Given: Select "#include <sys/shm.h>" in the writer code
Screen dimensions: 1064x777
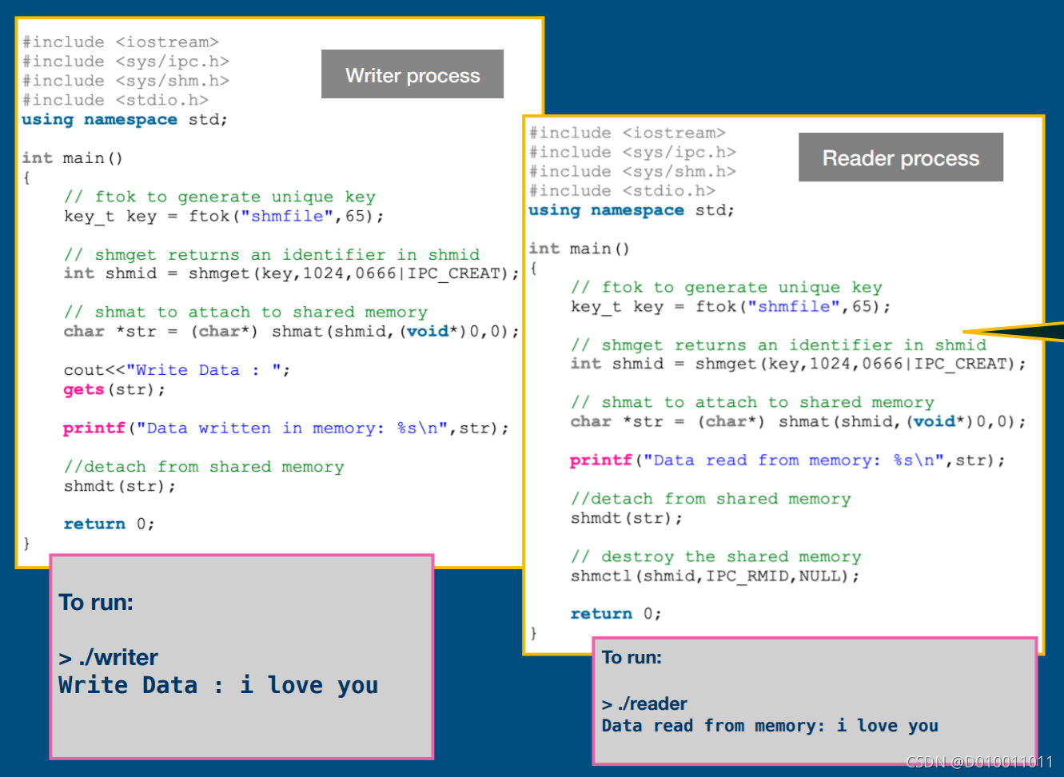Looking at the screenshot, I should (126, 81).
